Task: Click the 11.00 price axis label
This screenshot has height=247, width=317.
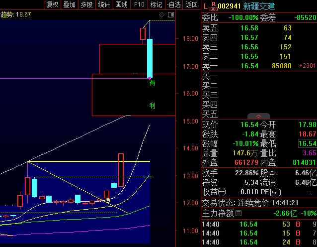Action: click(x=190, y=231)
